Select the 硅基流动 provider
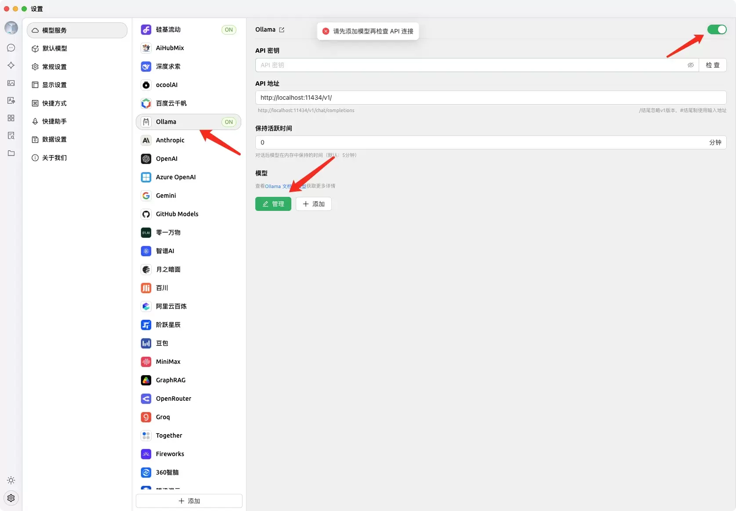The image size is (736, 511). (189, 29)
